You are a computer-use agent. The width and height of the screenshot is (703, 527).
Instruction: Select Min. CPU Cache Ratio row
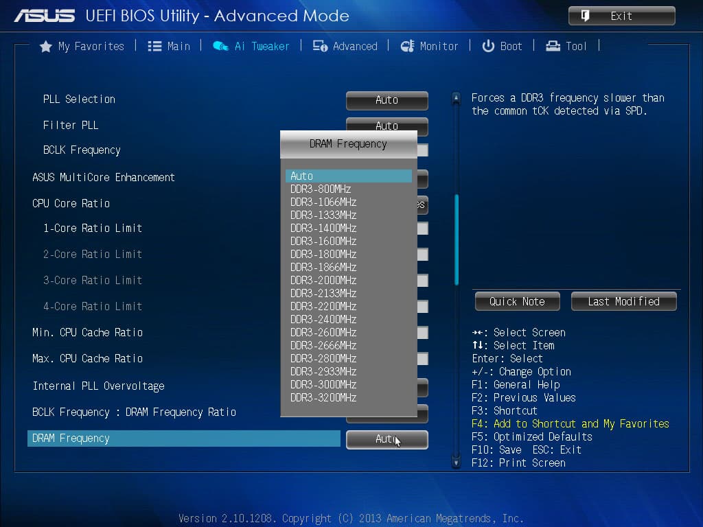coord(88,333)
